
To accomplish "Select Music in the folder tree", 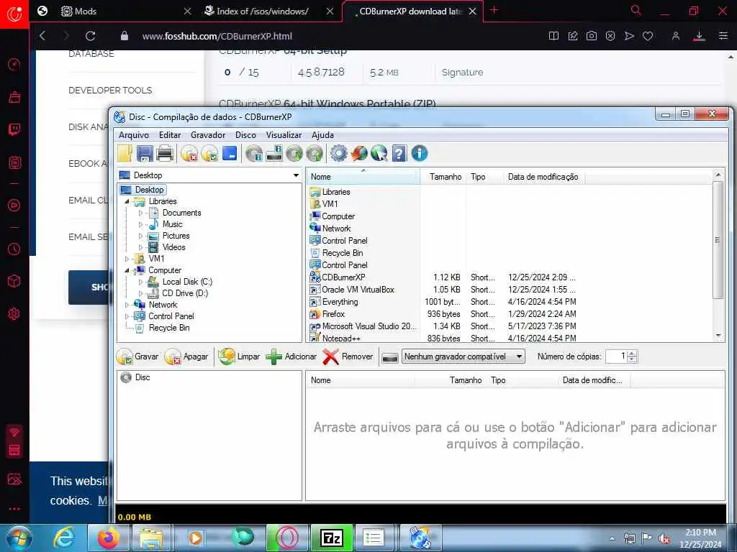I will click(x=172, y=224).
